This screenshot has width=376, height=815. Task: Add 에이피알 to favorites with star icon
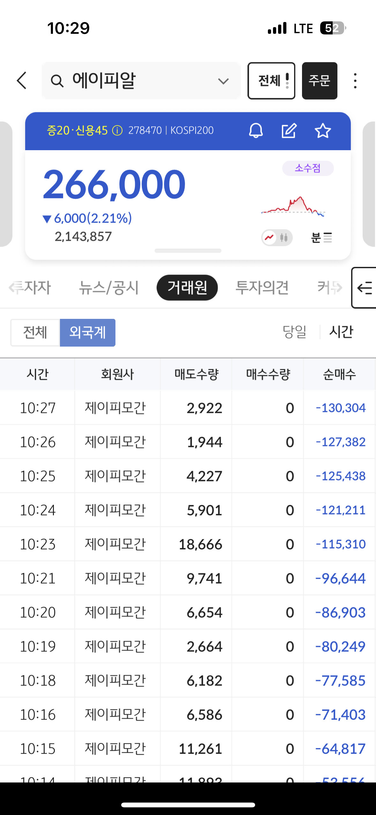pyautogui.click(x=322, y=130)
